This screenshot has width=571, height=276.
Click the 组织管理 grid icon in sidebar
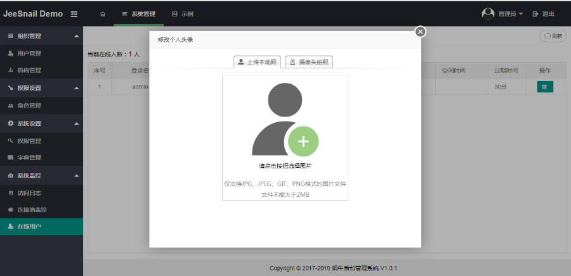click(11, 36)
